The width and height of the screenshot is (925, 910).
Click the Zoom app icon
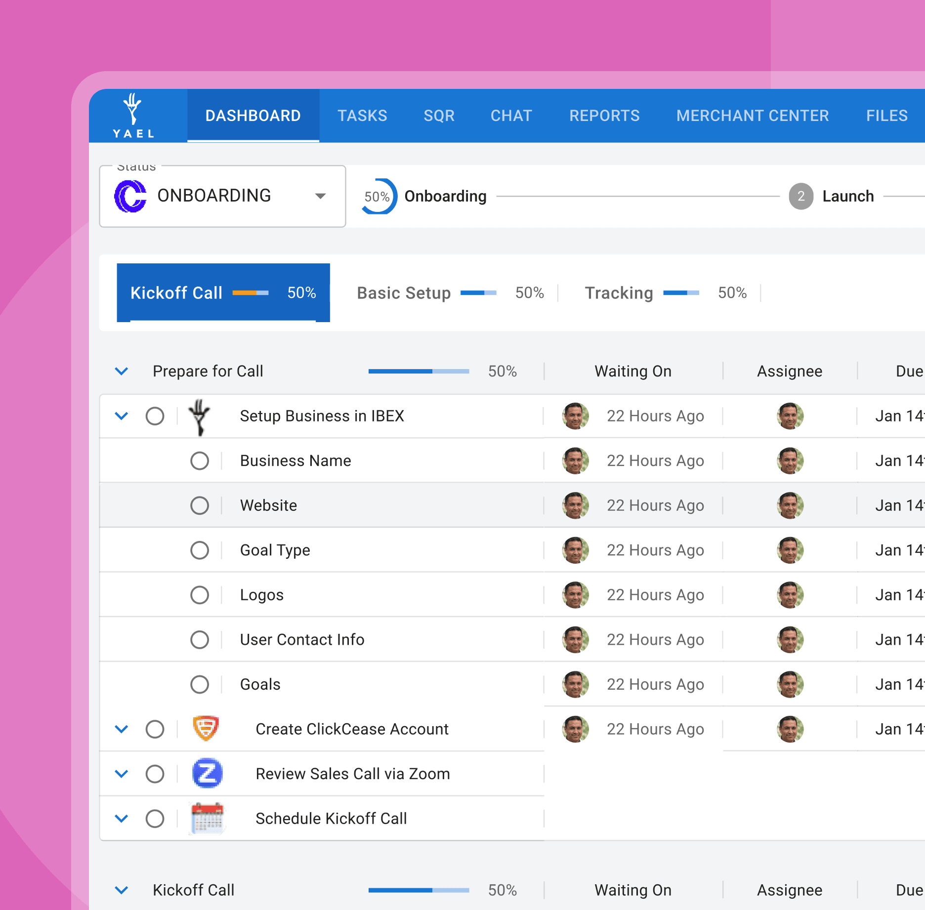coord(207,773)
